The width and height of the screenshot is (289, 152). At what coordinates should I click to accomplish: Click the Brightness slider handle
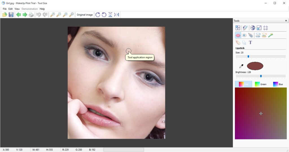tap(261, 76)
